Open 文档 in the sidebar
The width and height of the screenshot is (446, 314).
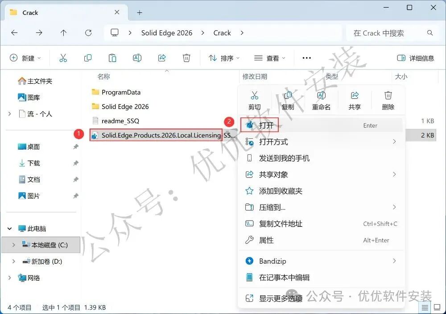29,180
